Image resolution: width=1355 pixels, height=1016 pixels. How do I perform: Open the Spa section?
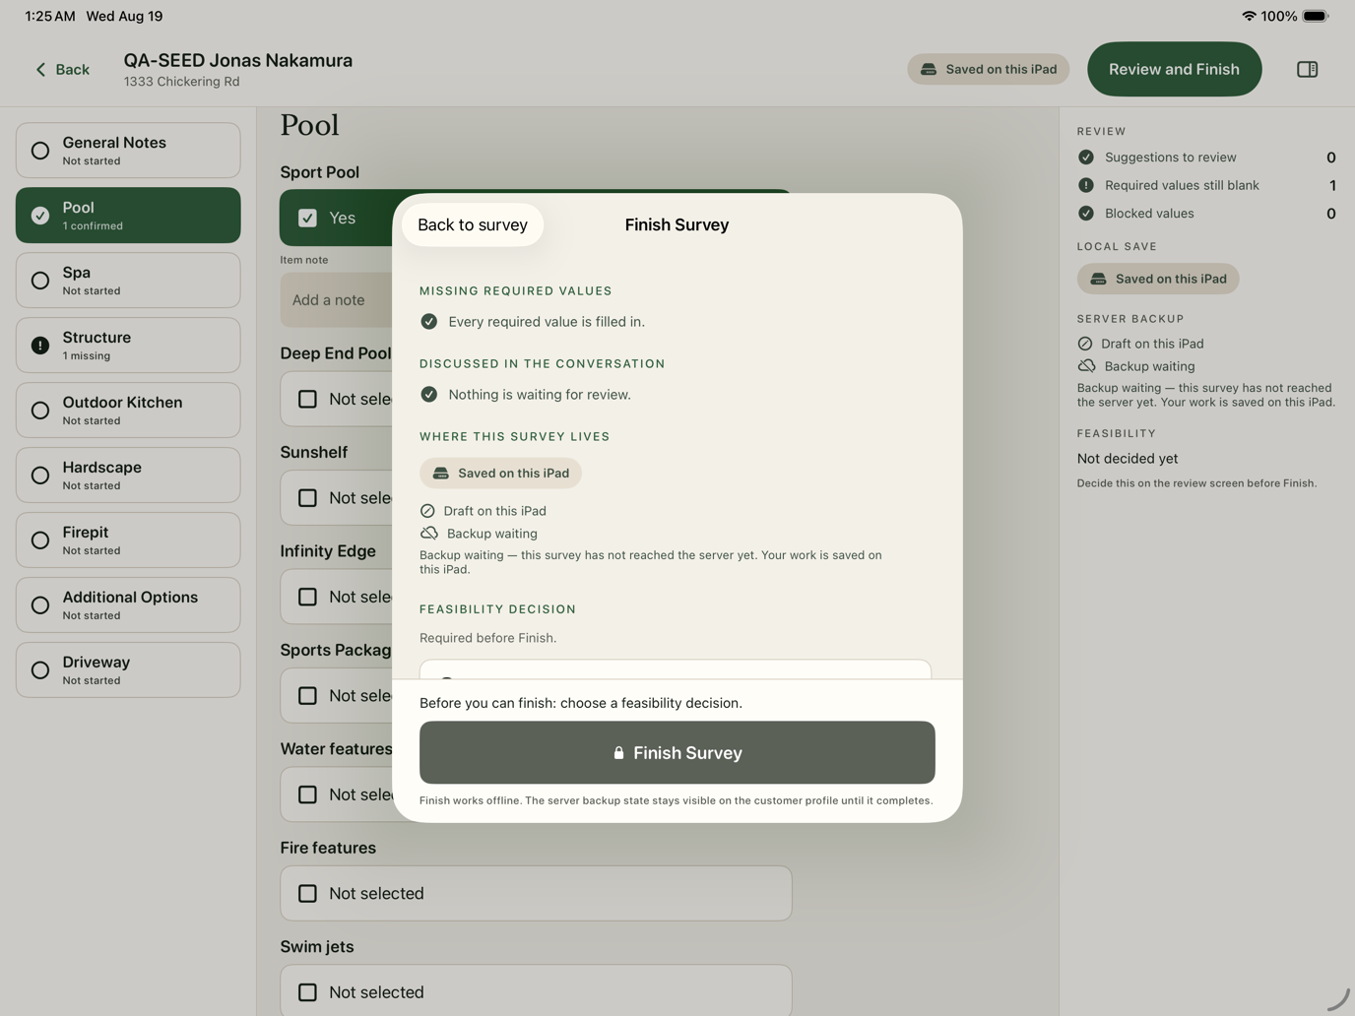128,281
